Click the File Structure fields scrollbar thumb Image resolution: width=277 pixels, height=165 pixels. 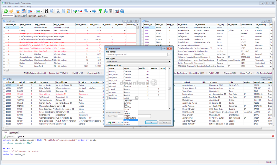(x=169, y=88)
